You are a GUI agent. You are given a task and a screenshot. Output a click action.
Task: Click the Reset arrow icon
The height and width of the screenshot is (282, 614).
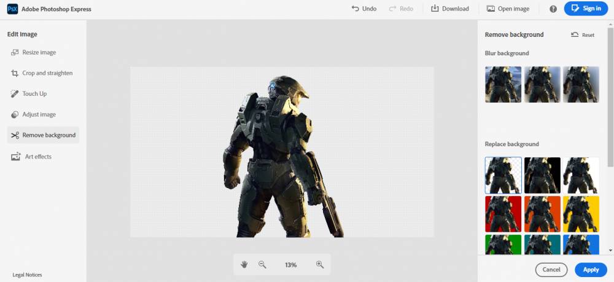[x=575, y=34]
